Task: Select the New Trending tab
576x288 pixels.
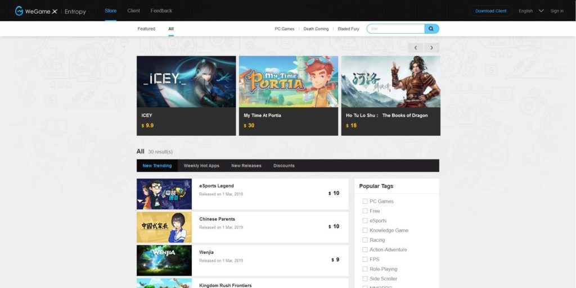Action: [157, 166]
